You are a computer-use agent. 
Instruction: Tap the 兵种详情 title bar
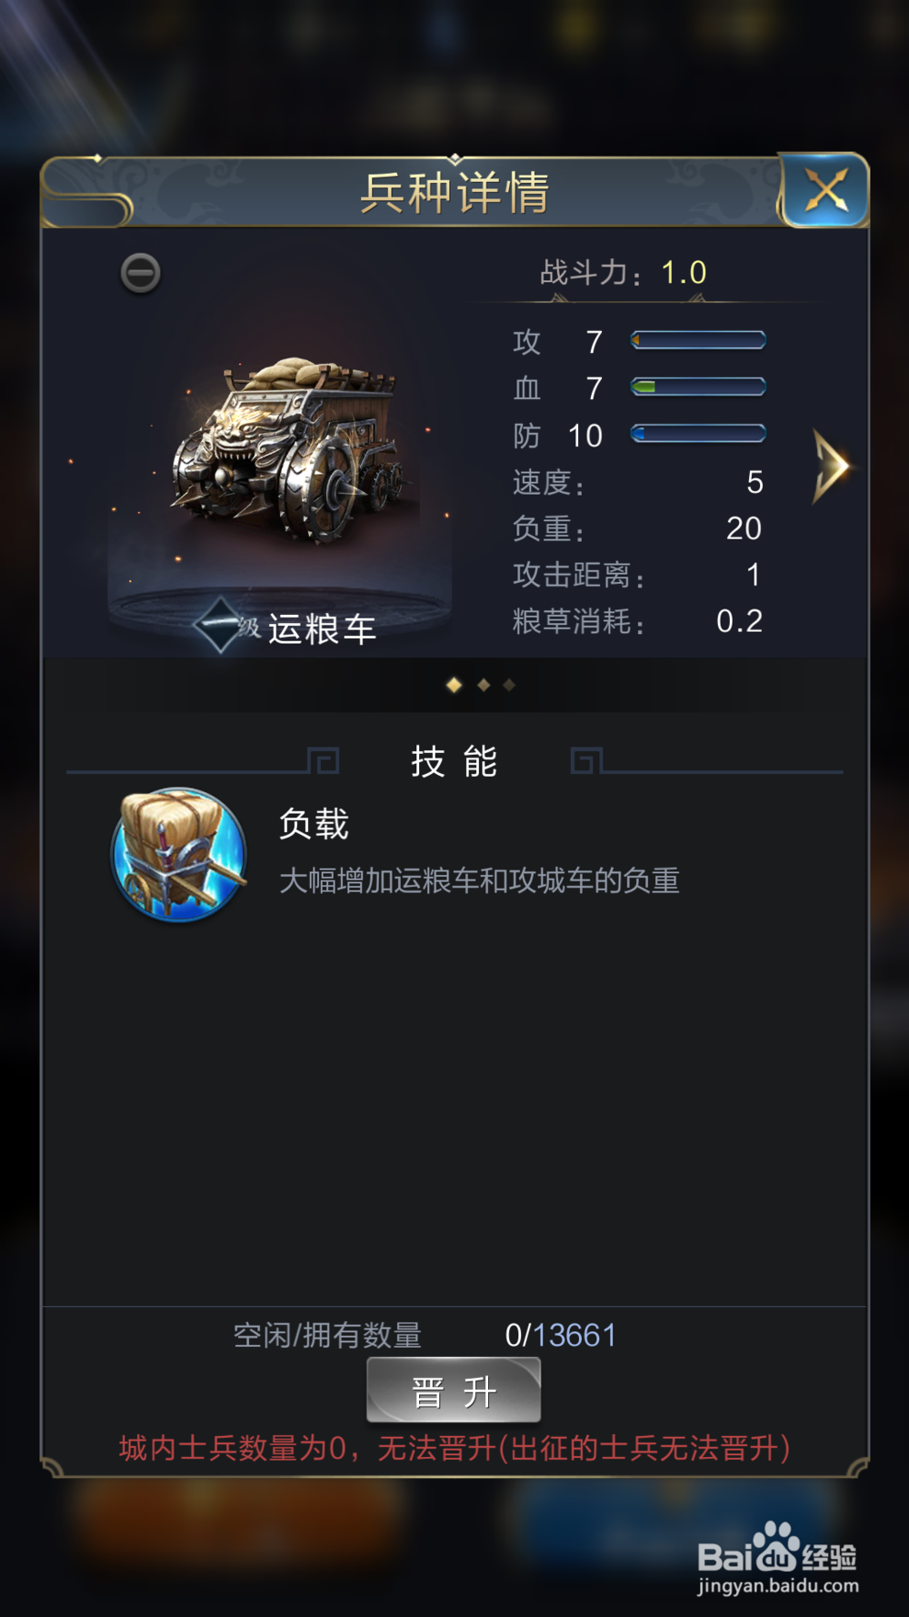(x=454, y=192)
